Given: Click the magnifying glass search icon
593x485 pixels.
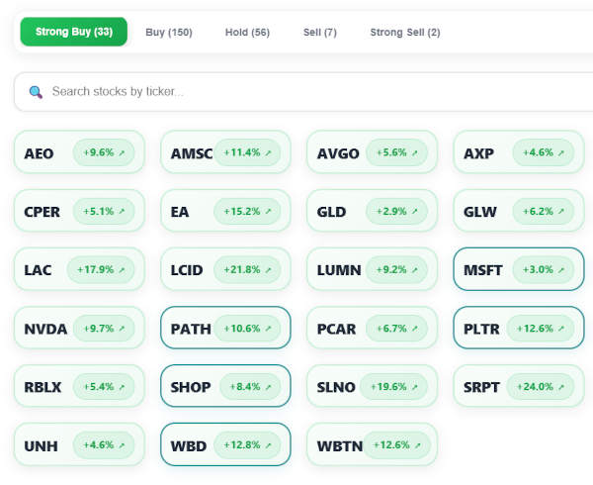Looking at the screenshot, I should click(x=37, y=92).
